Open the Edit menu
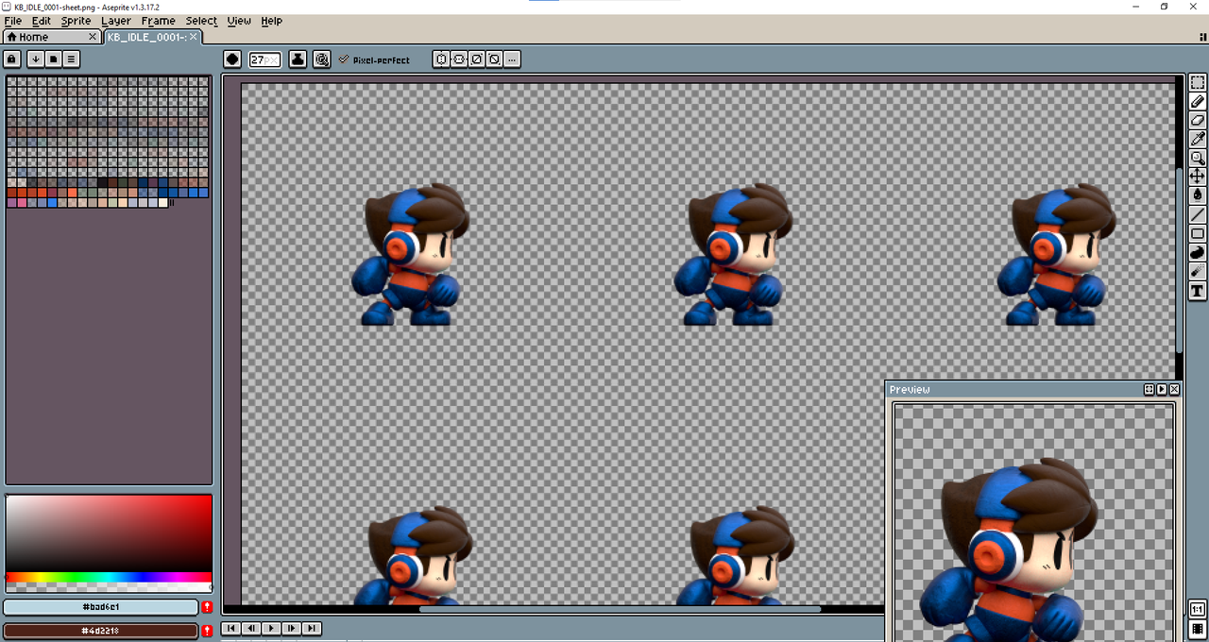1209x642 pixels. pos(41,21)
